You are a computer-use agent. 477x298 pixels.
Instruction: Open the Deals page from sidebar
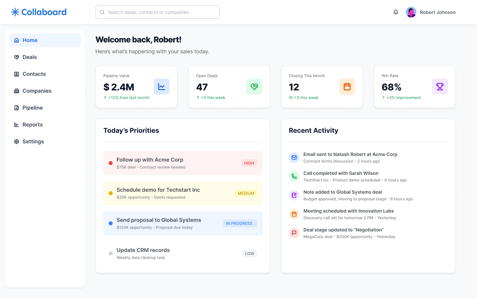coord(29,57)
